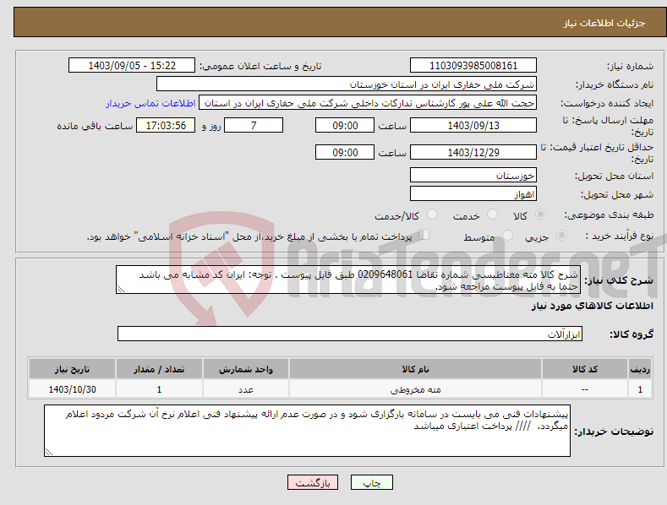Viewport: 667px width, 505px height.
Task: Click the goods group field ابزارآلات
Action: [350, 334]
